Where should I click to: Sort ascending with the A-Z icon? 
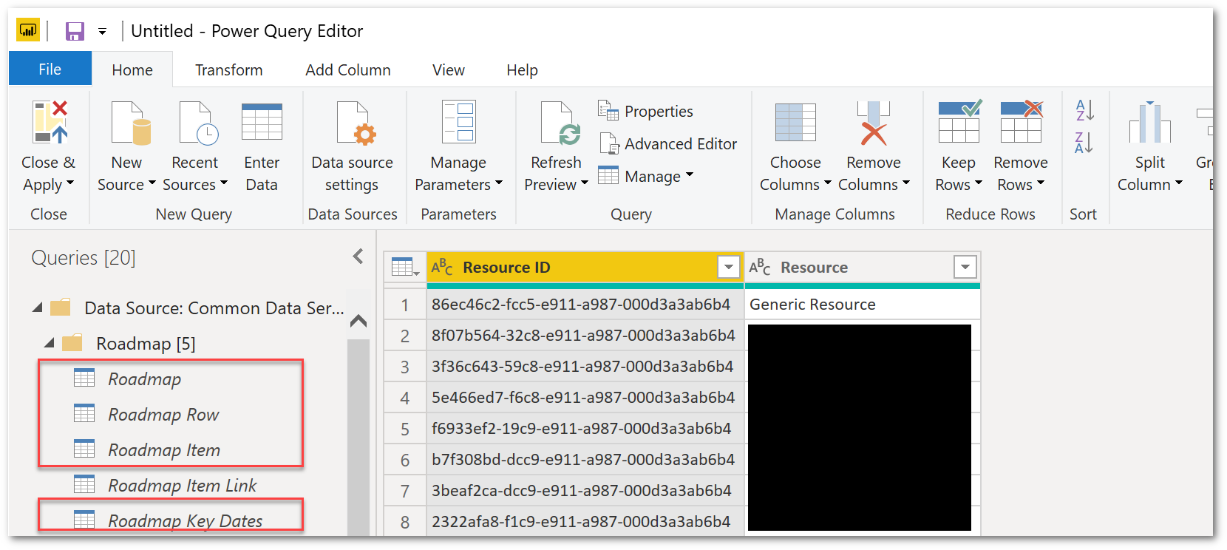coord(1084,110)
